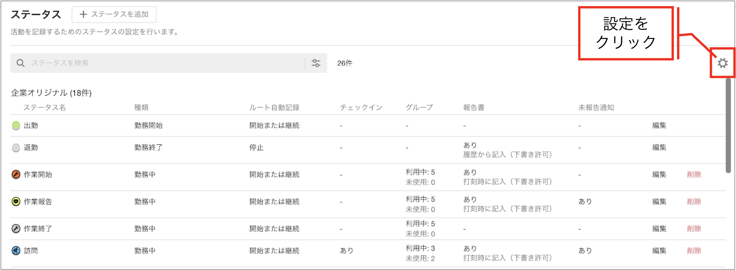
Task: Delete the 作業報告 status
Action: click(x=694, y=201)
